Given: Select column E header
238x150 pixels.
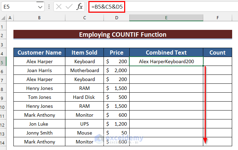Looking at the screenshot, I should pos(166,18).
